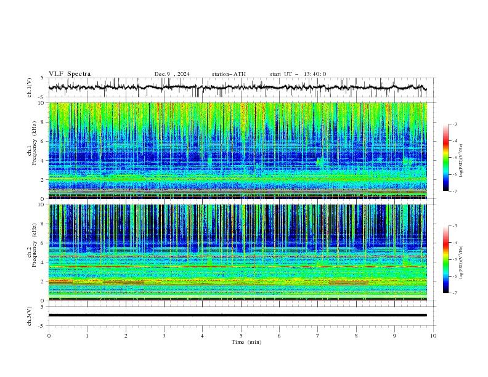Click the ch.1 'Frequency (kHz)' axis label
Screen dimensions: 488x377
coord(35,142)
